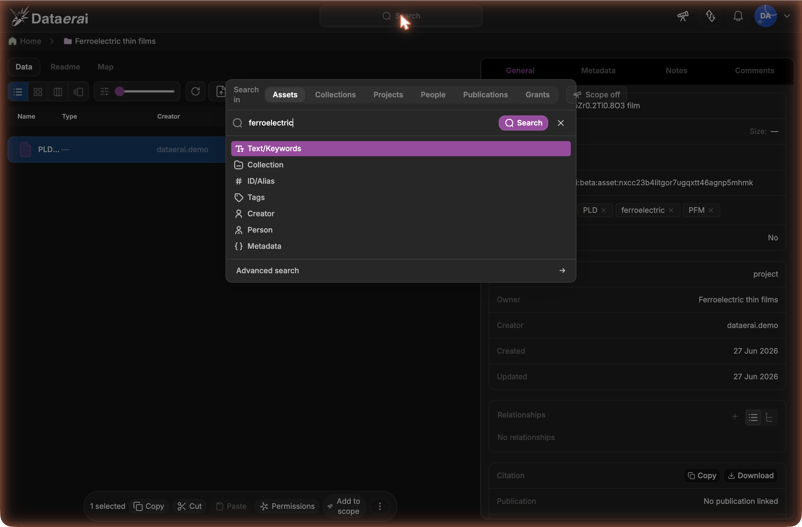Select the Data tab
The width and height of the screenshot is (802, 527).
click(24, 67)
